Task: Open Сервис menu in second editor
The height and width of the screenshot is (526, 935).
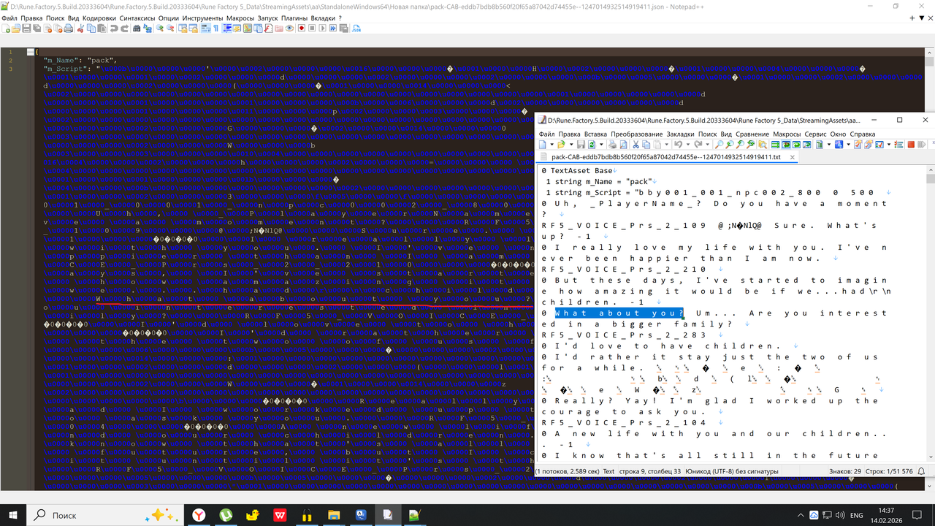Action: point(815,134)
